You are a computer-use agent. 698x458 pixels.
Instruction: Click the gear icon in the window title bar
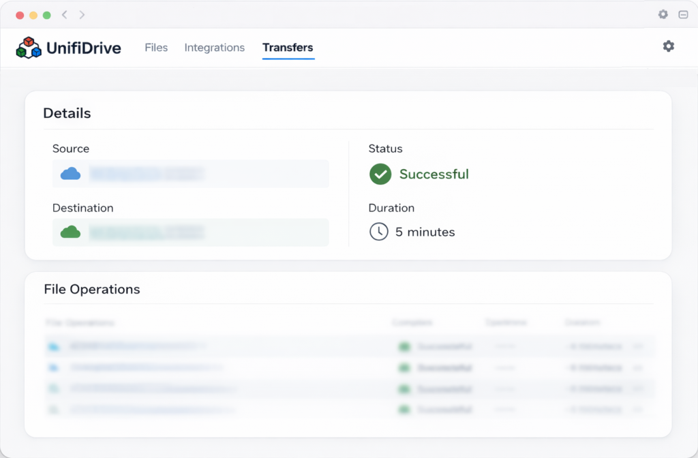pos(663,14)
